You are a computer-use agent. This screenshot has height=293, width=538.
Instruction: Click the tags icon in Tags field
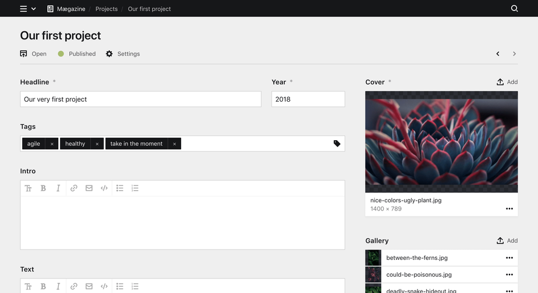coord(337,144)
